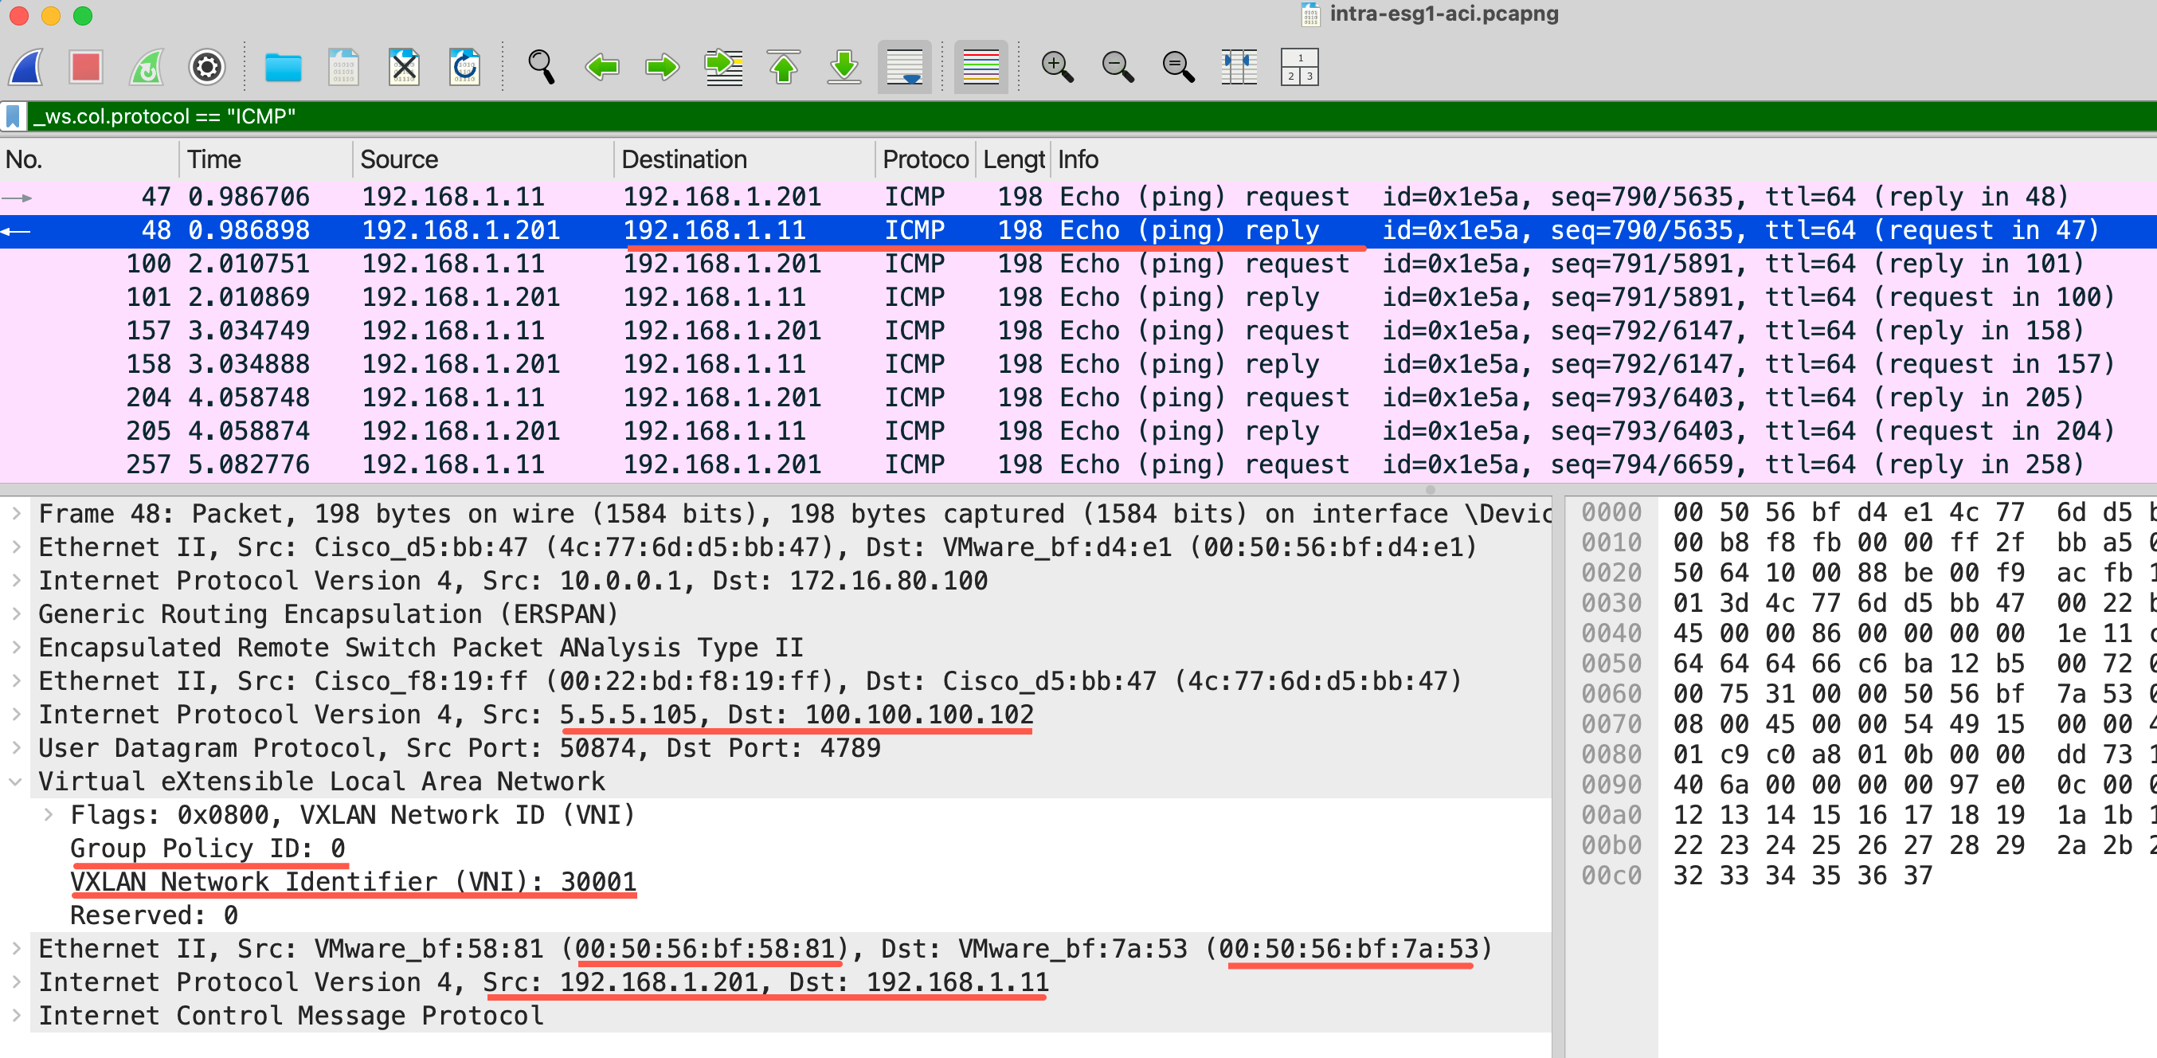Go back in packet history
This screenshot has height=1058, width=2157.
(602, 67)
